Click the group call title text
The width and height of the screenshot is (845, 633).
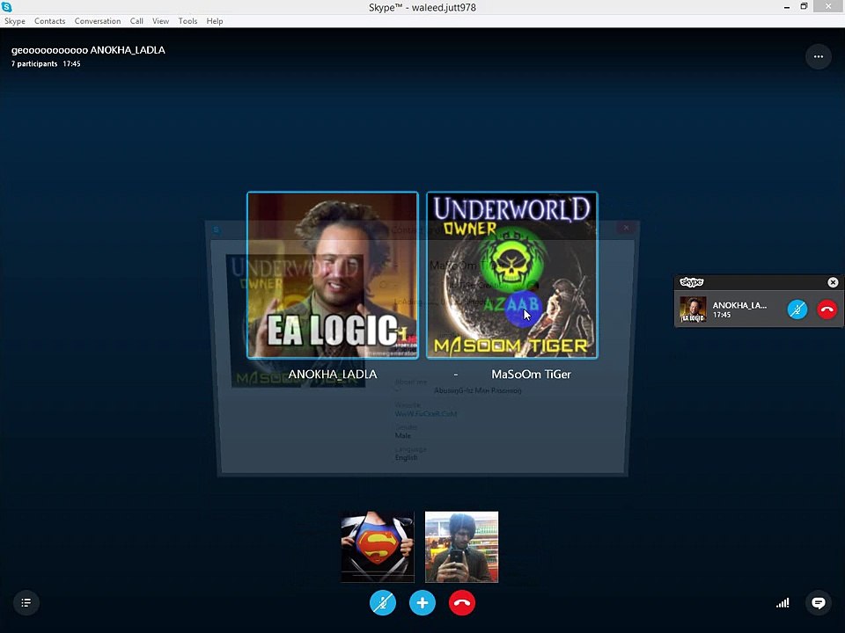[x=88, y=50]
